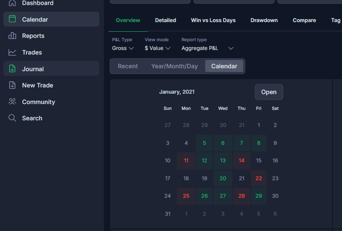Click day 18 in the calendar

[186, 179]
